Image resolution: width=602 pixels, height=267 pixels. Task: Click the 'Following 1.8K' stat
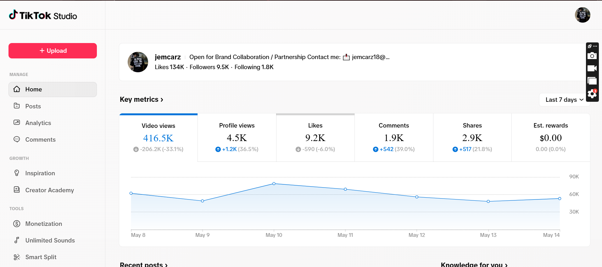point(254,67)
